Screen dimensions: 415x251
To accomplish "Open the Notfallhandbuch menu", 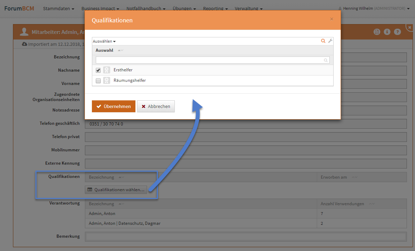I will pyautogui.click(x=146, y=8).
